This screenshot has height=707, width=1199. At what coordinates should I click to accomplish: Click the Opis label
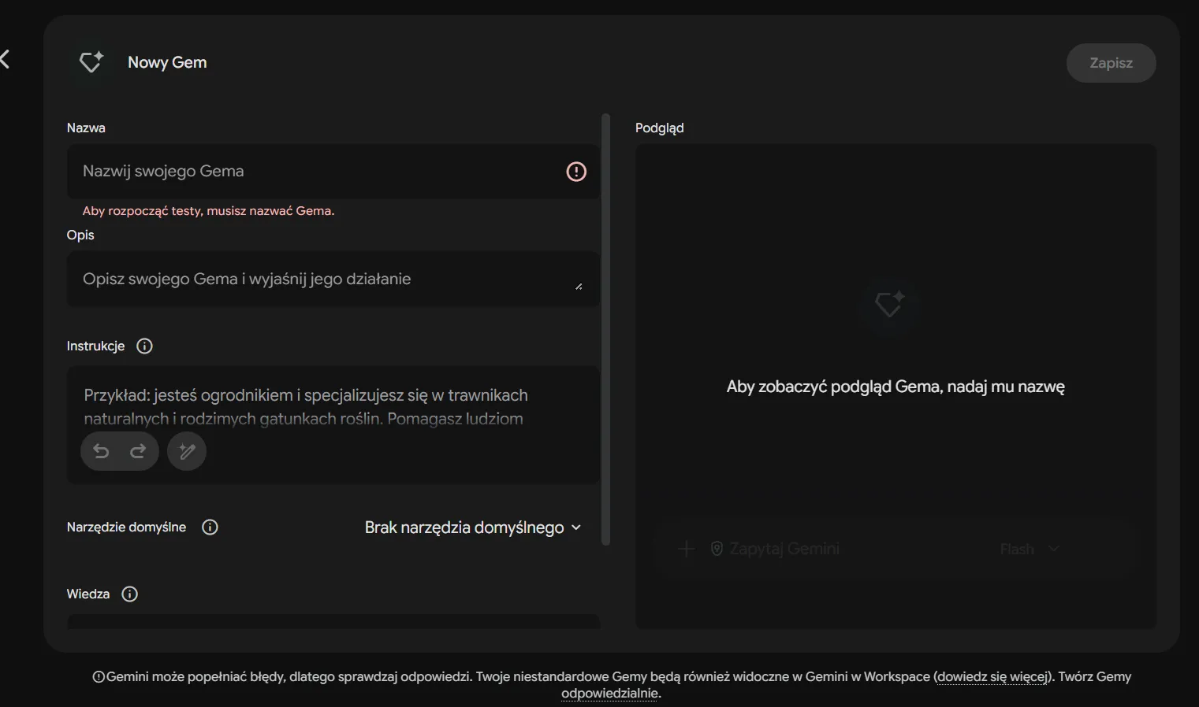(80, 235)
